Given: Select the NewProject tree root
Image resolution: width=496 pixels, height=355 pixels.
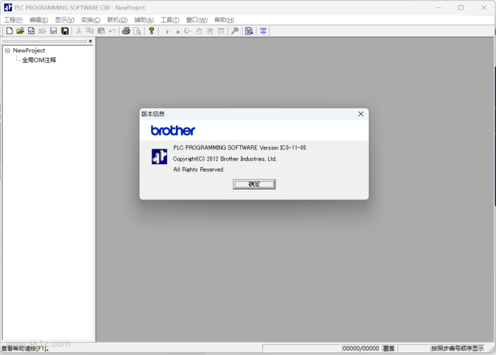Looking at the screenshot, I should (x=29, y=51).
